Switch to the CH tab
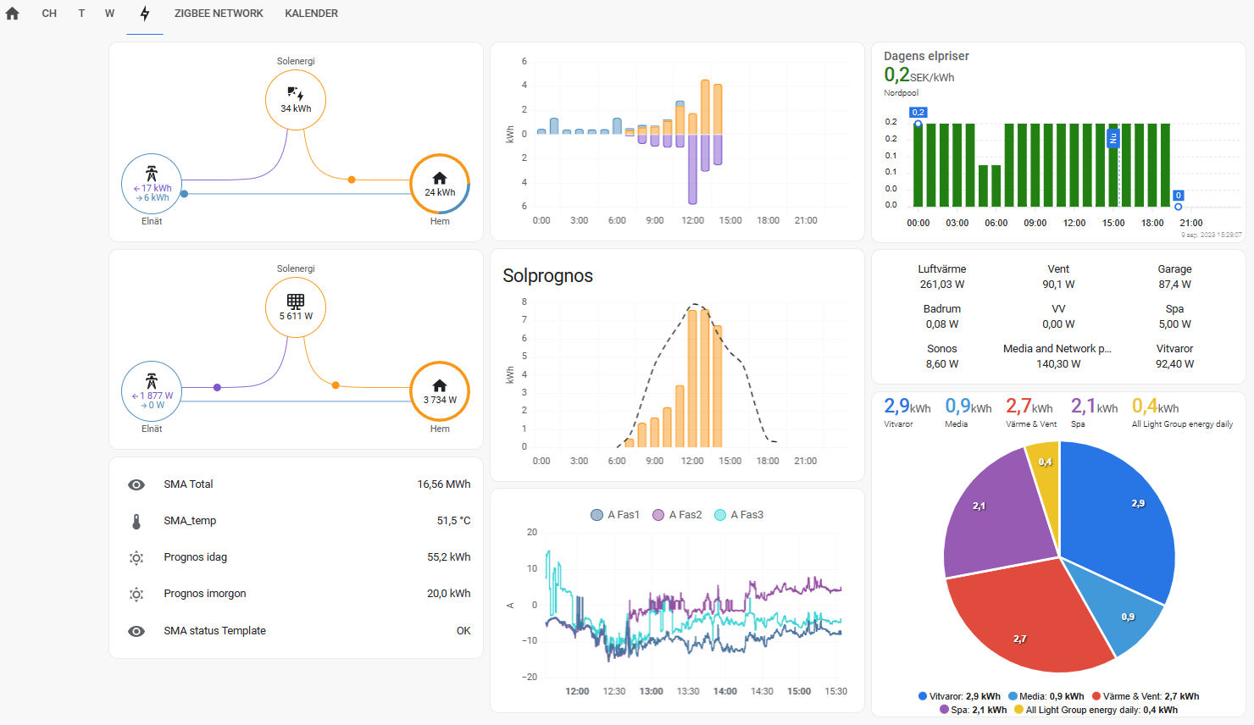 pos(49,14)
